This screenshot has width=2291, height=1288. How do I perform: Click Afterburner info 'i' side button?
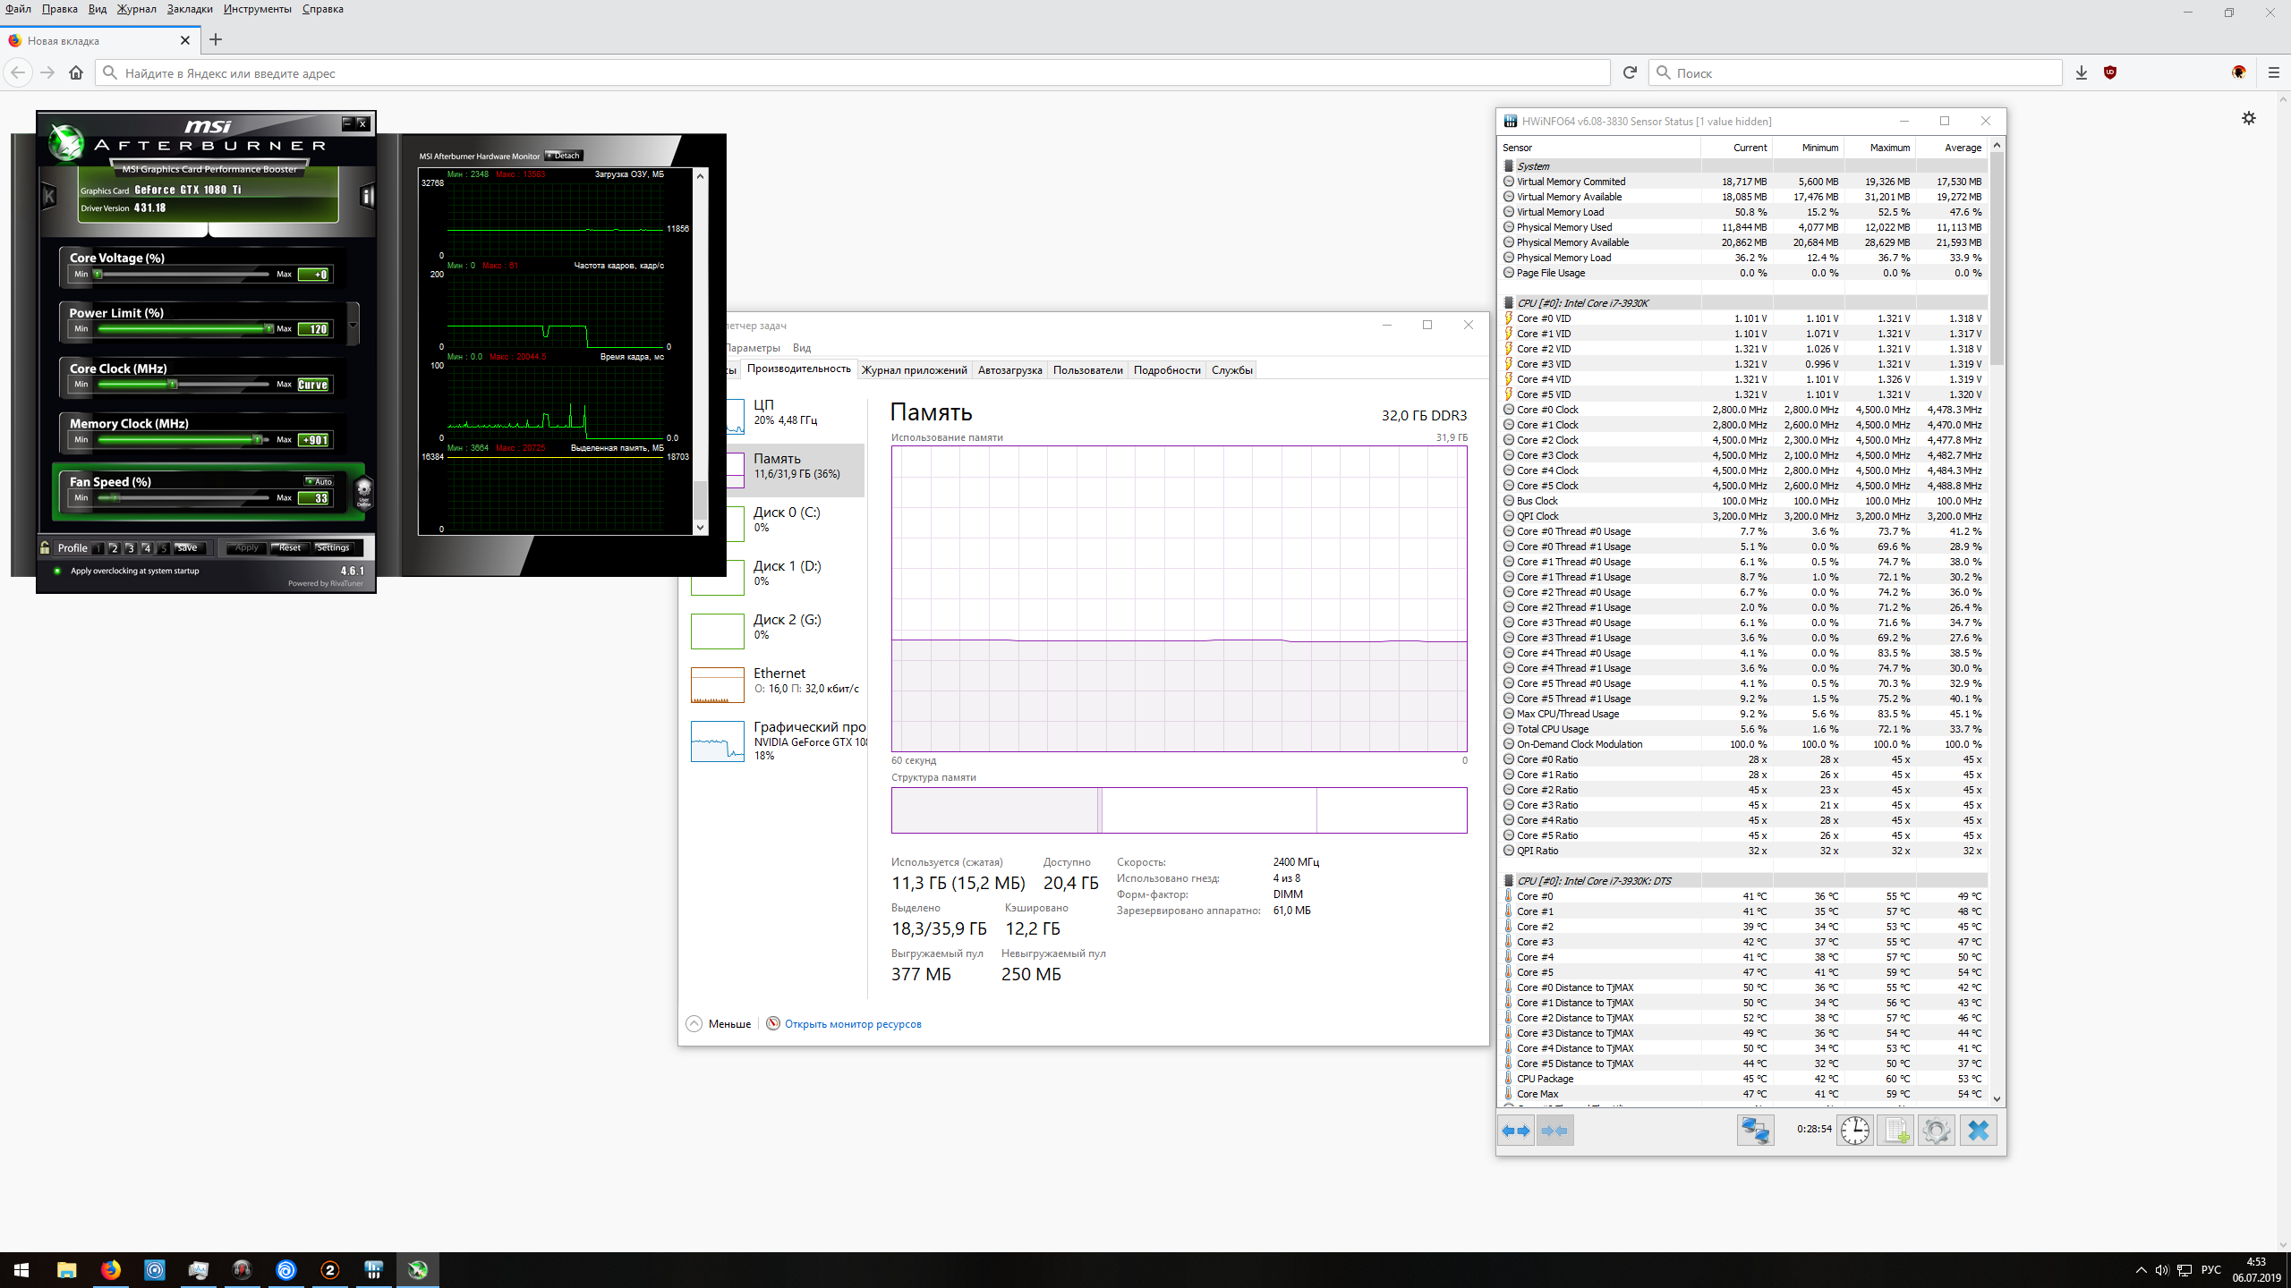click(x=367, y=196)
